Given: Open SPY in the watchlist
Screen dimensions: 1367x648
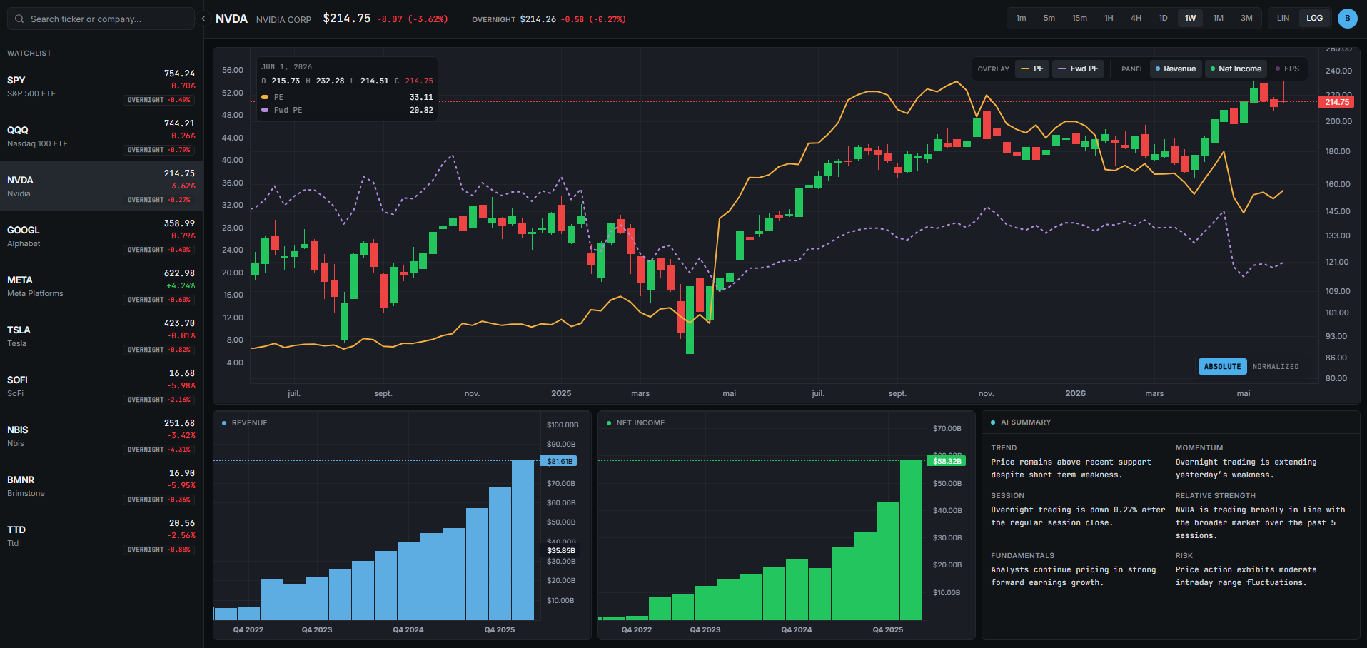Looking at the screenshot, I should (101, 86).
